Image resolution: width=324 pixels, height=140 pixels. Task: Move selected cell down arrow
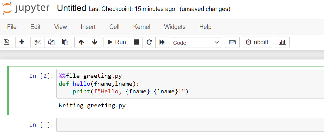pyautogui.click(x=95, y=42)
